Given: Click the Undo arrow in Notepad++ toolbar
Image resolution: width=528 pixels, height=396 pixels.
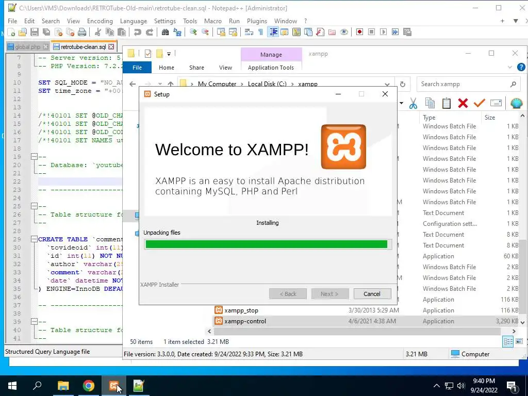Looking at the screenshot, I should tap(137, 32).
